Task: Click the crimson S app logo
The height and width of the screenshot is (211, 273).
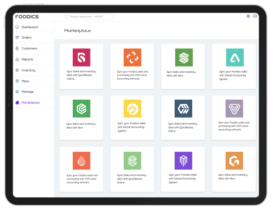Action: 81,57
